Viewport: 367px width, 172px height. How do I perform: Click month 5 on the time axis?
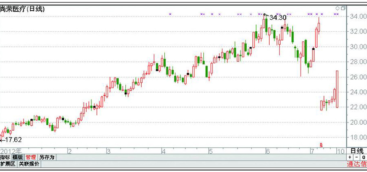coord(211,151)
